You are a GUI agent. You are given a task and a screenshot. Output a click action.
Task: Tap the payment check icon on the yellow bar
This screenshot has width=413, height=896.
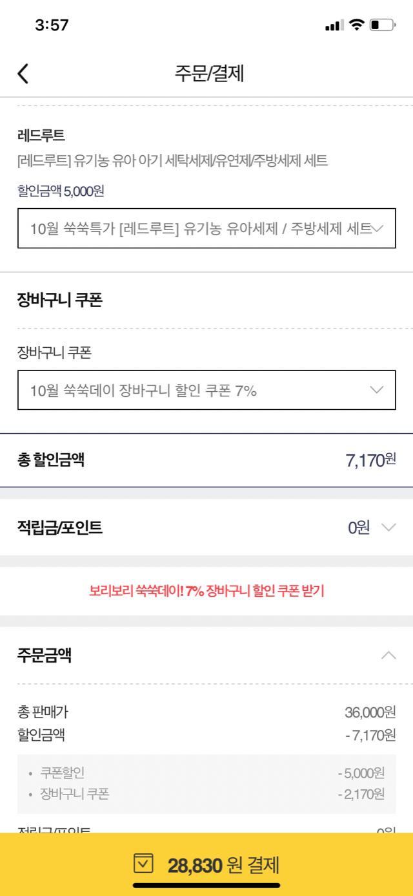(x=144, y=864)
